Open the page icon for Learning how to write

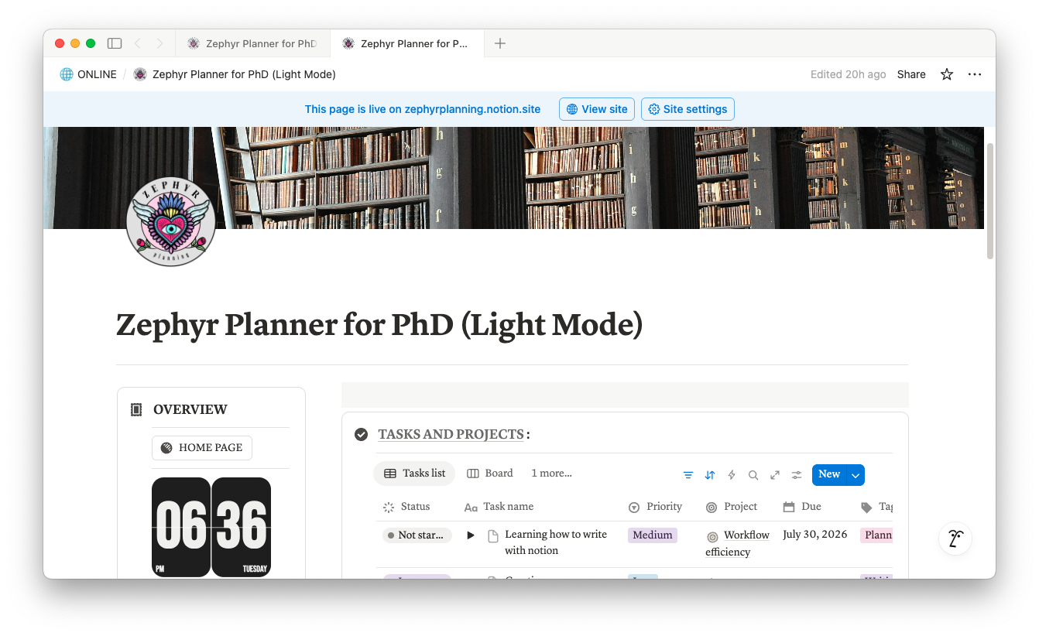pyautogui.click(x=492, y=535)
